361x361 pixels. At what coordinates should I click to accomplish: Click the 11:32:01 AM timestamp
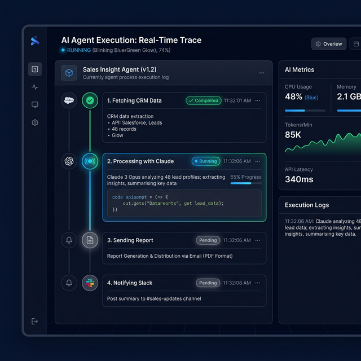[x=237, y=100]
